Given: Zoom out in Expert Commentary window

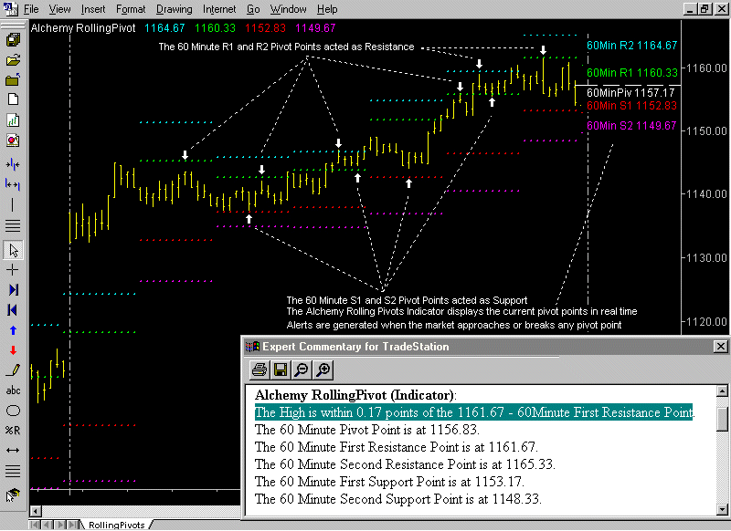Looking at the screenshot, I should coord(302,370).
